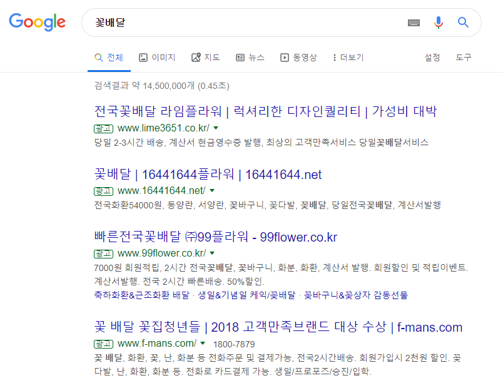The height and width of the screenshot is (383, 503).
Task: Switch to the 지도 tab
Action: (x=206, y=58)
